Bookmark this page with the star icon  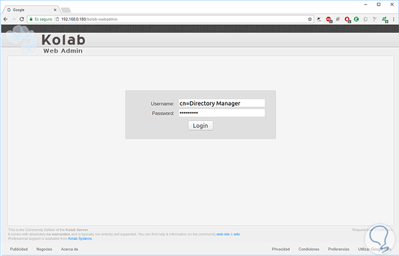(x=310, y=19)
